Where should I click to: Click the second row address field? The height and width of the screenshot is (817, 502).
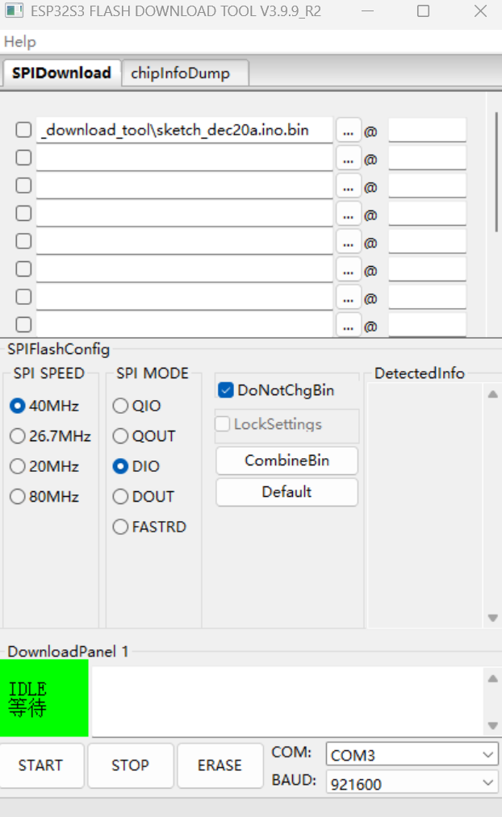(x=427, y=157)
